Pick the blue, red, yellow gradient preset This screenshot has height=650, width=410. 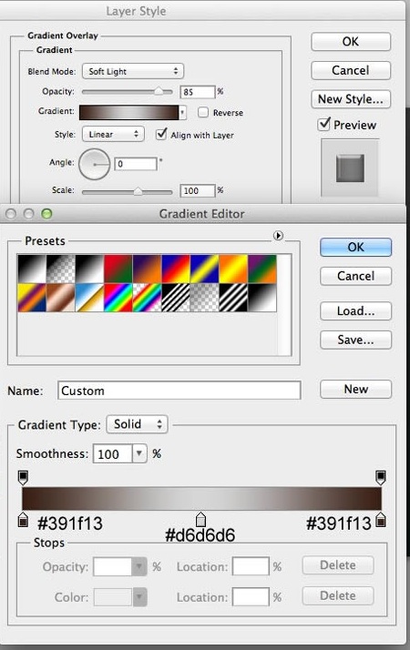pyautogui.click(x=176, y=269)
